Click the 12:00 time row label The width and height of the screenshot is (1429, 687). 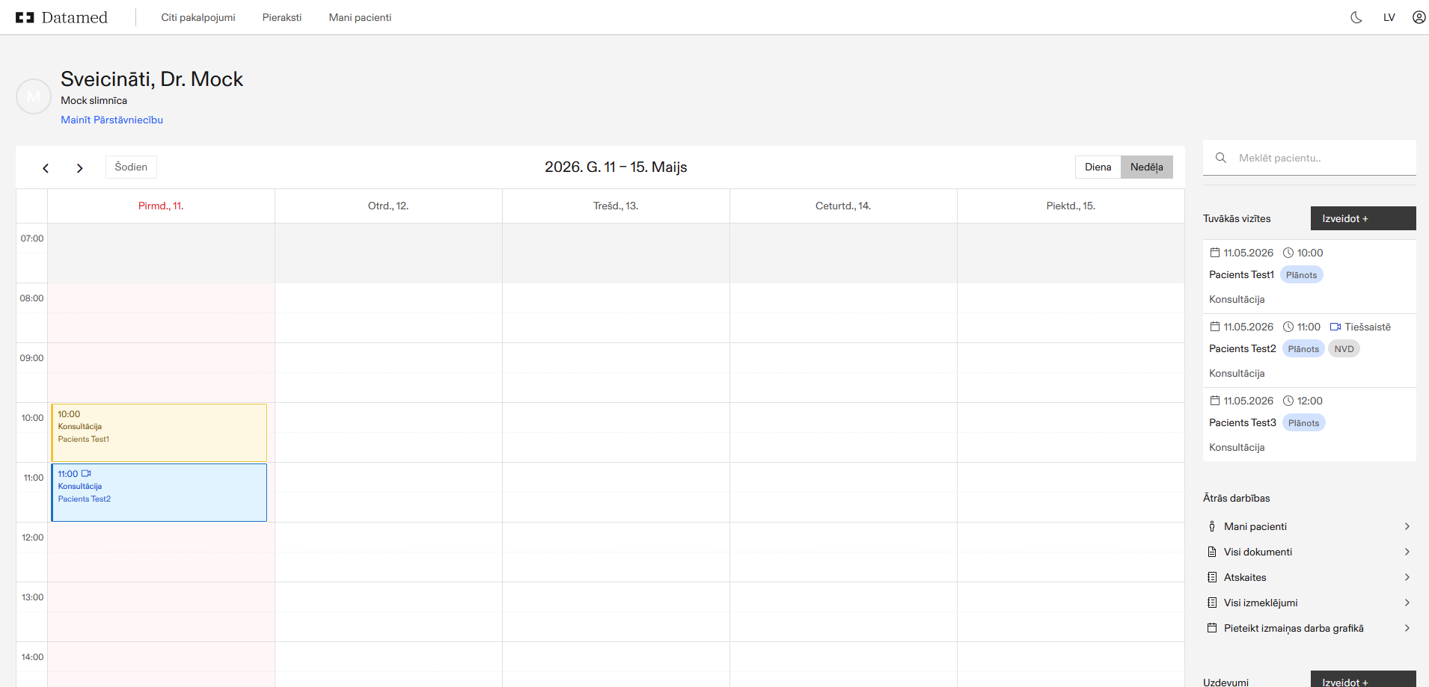point(32,537)
